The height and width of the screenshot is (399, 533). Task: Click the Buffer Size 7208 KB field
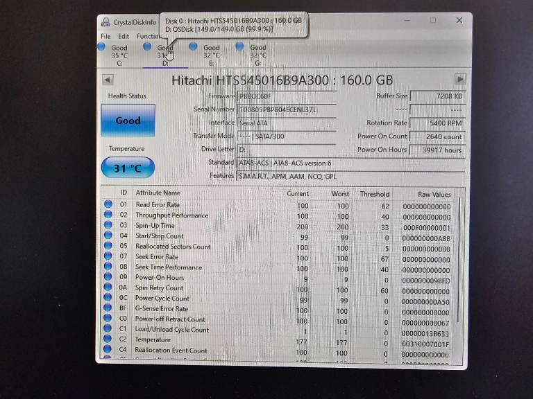pyautogui.click(x=437, y=96)
